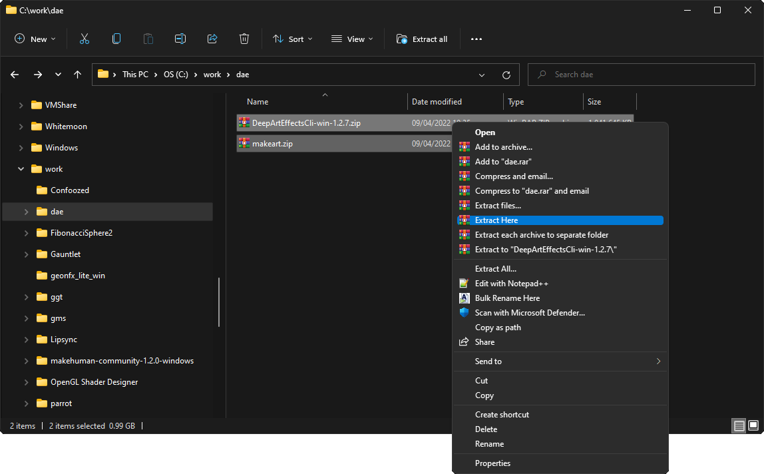Click the Bulk Rename icon in context menu
The image size is (764, 474).
click(x=465, y=298)
